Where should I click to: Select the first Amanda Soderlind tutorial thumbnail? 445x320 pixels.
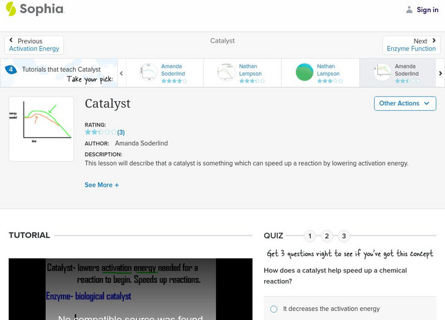pos(149,73)
